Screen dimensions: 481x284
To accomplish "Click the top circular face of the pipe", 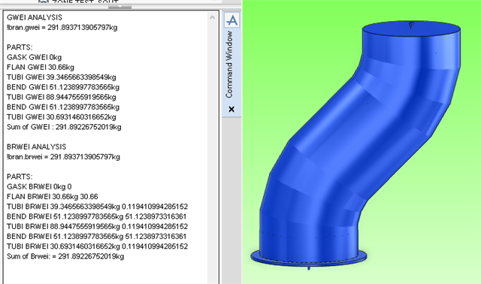I will [x=411, y=29].
